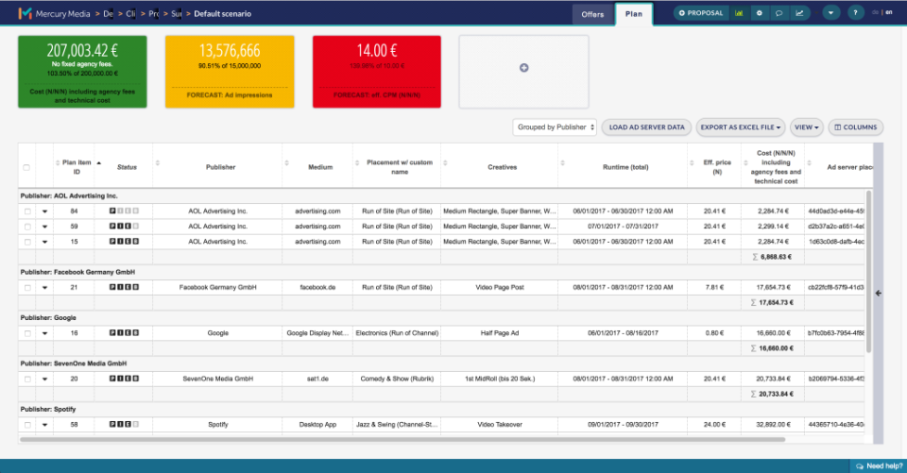Click status icons of plan item 20
The height and width of the screenshot is (473, 907).
pyautogui.click(x=125, y=379)
